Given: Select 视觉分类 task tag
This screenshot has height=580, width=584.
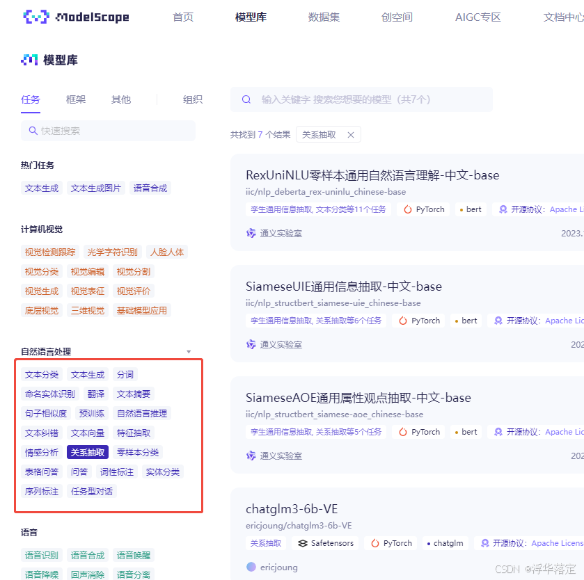Looking at the screenshot, I should click(x=42, y=272).
